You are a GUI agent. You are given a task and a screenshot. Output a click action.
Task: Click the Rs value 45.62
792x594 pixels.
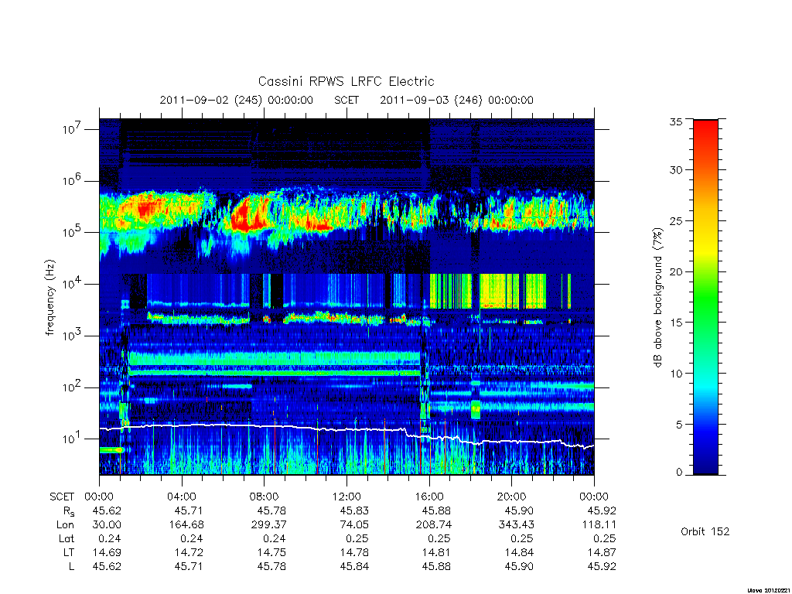point(107,510)
